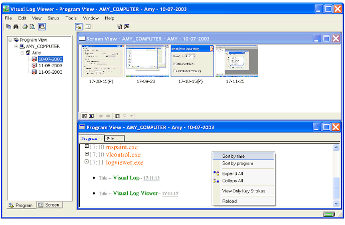Open the 17-08-15(P) screenshot thumbnail
The image size is (345, 225).
[103, 61]
